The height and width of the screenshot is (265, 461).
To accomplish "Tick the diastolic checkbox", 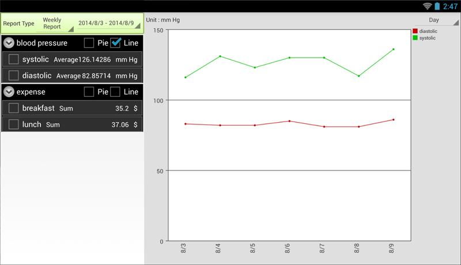I will point(13,75).
